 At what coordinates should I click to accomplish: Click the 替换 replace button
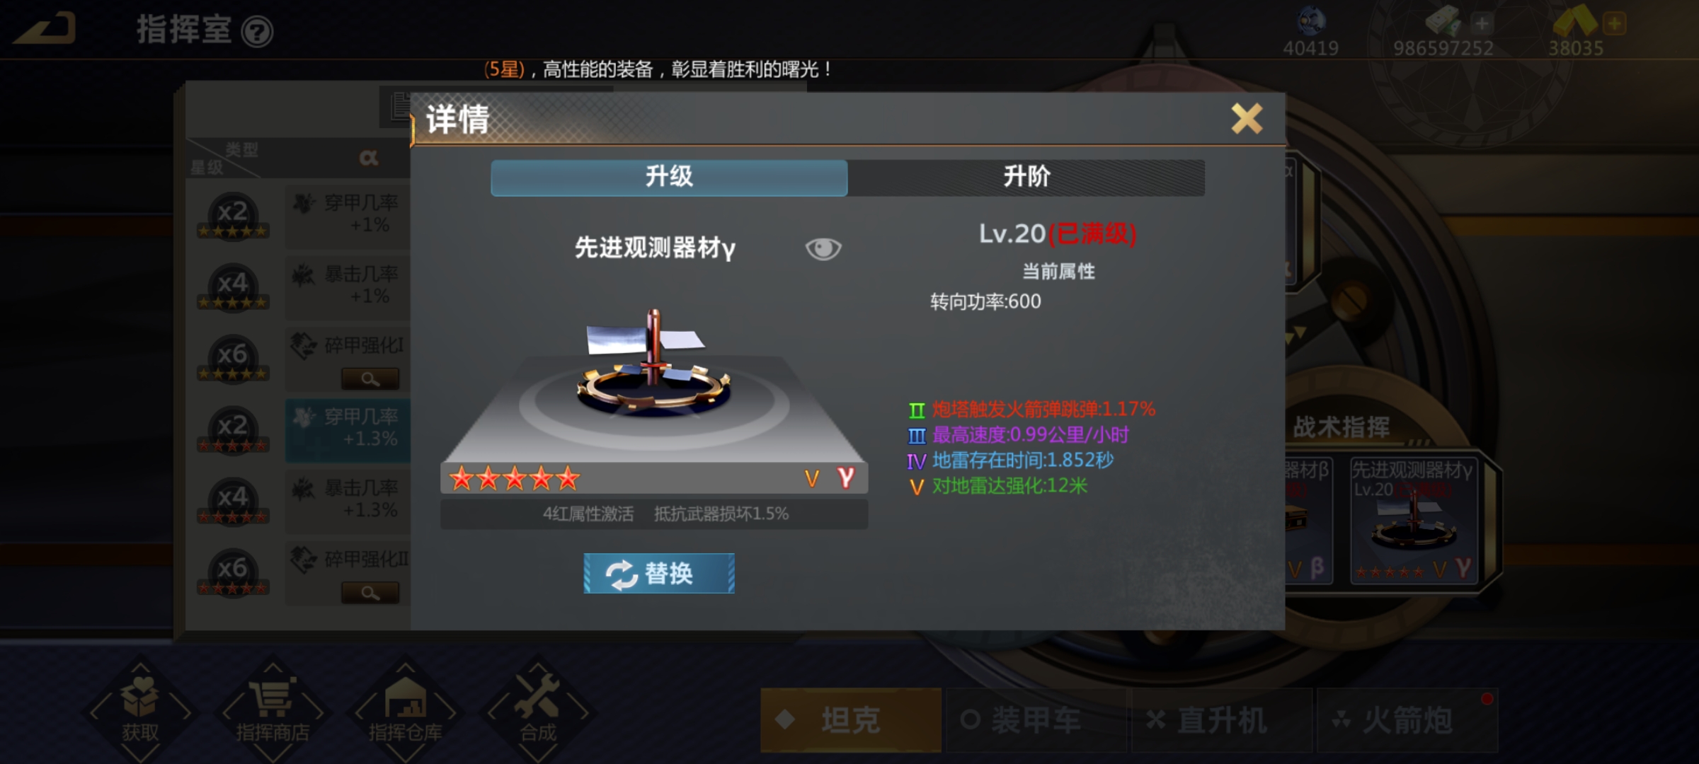click(x=659, y=573)
